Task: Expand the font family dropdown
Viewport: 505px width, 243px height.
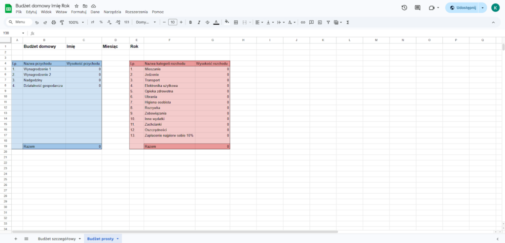Action: coord(146,22)
